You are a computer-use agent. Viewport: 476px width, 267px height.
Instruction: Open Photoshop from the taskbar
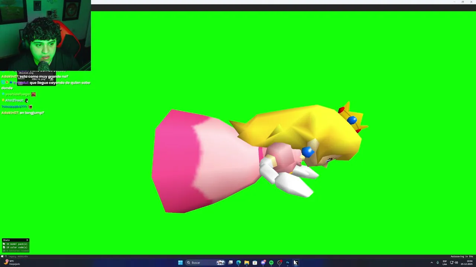coord(287,263)
